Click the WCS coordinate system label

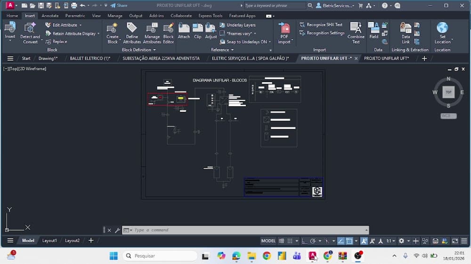[448, 116]
